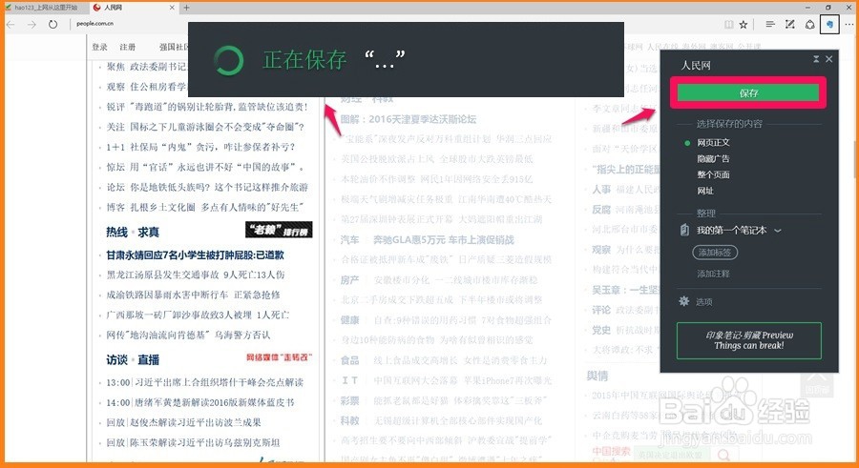Click 热线·求真 section heading
This screenshot has height=468, width=859.
(133, 232)
